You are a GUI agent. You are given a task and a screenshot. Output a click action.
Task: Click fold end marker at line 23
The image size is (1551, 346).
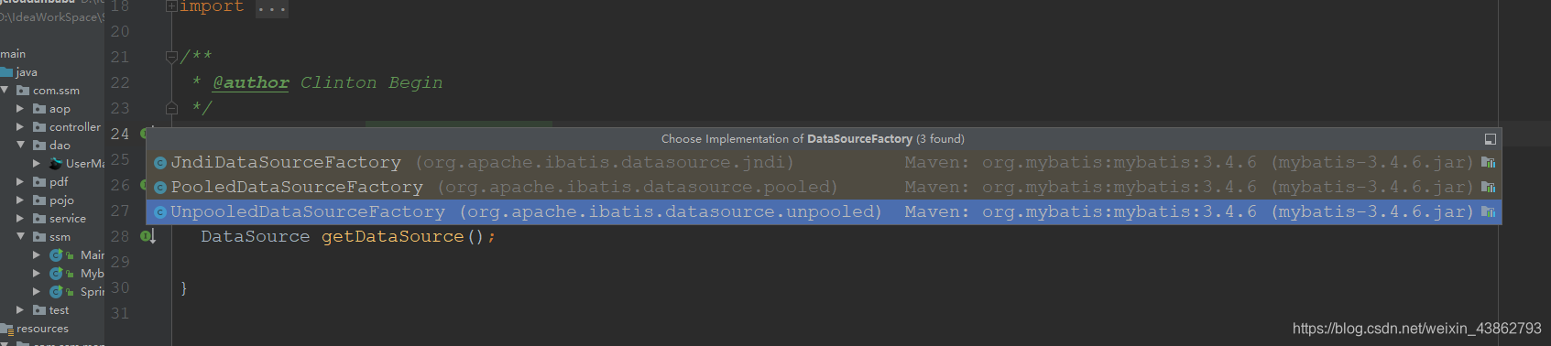click(171, 108)
